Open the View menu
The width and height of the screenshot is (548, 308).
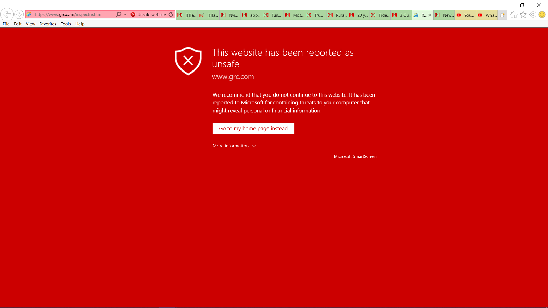point(30,24)
